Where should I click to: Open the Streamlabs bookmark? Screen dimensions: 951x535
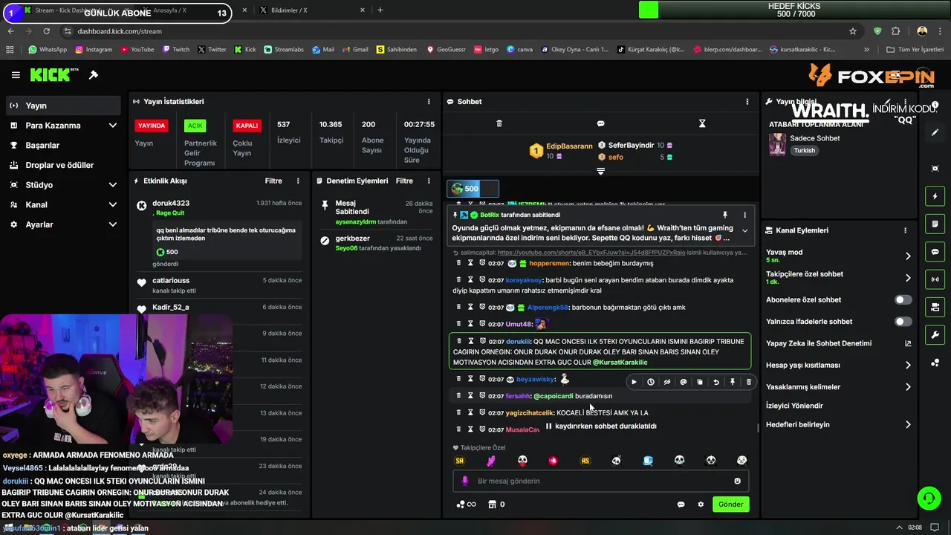(x=283, y=50)
